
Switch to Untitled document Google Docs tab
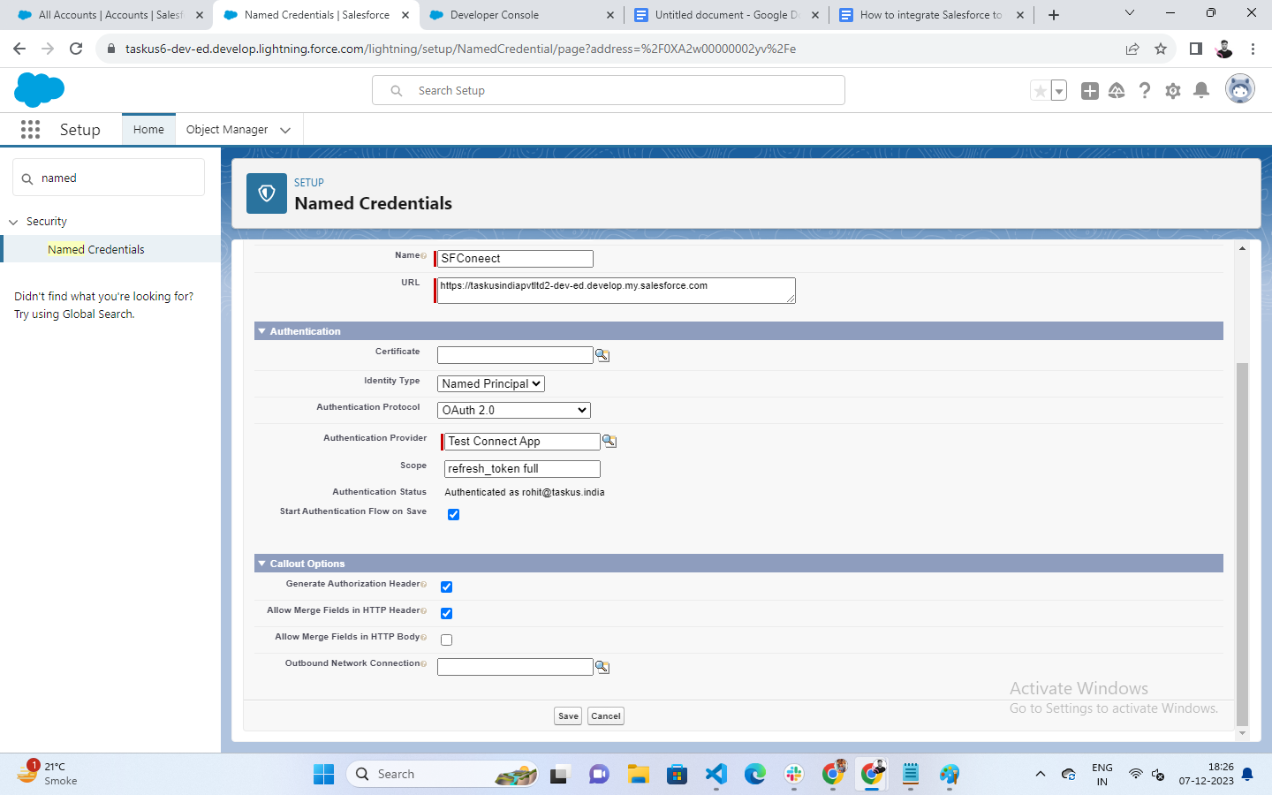(x=726, y=15)
